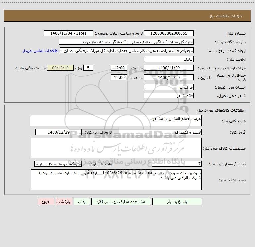Click the 'تاریخ نیاز به کالا:' label

[98, 132]
